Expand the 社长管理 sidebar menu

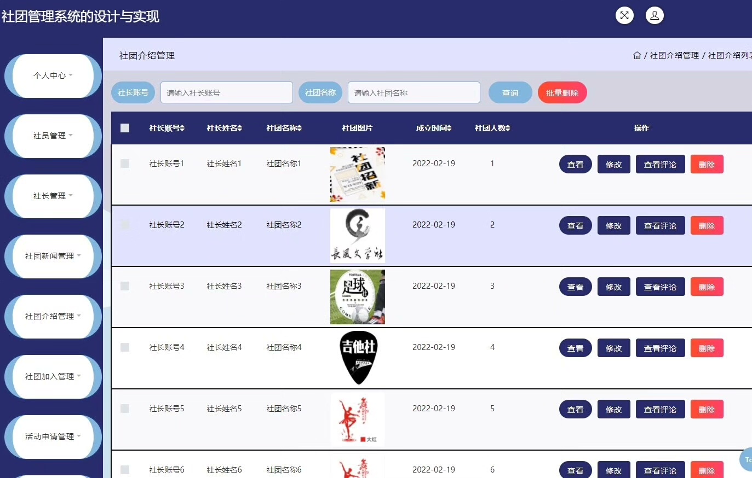[x=53, y=196]
